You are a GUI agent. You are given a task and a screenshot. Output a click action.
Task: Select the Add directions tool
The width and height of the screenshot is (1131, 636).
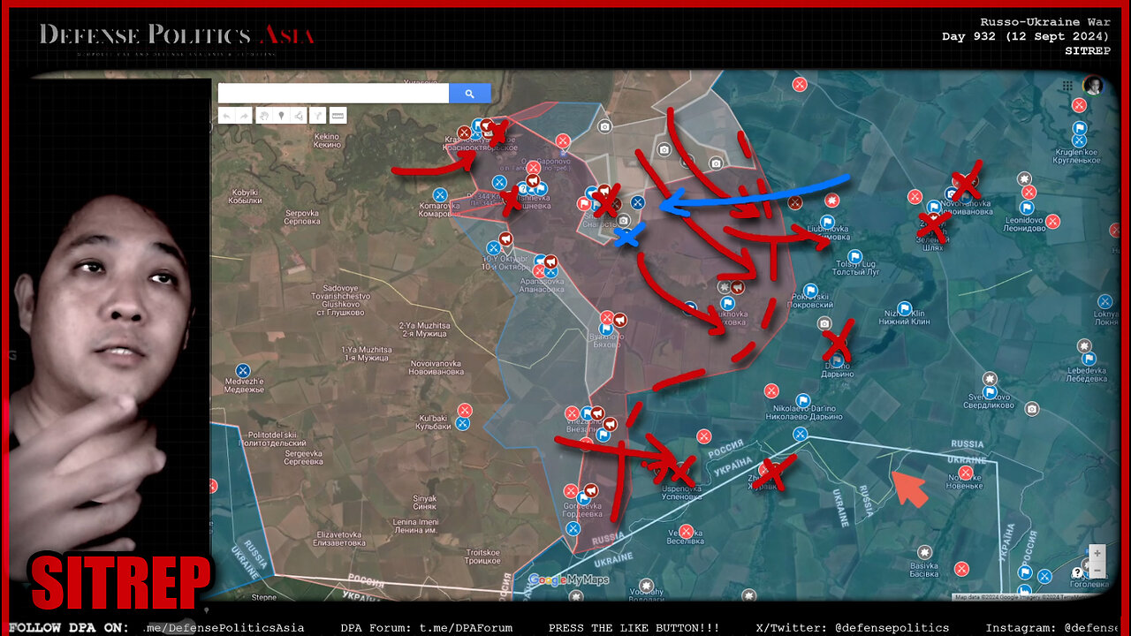coord(316,116)
